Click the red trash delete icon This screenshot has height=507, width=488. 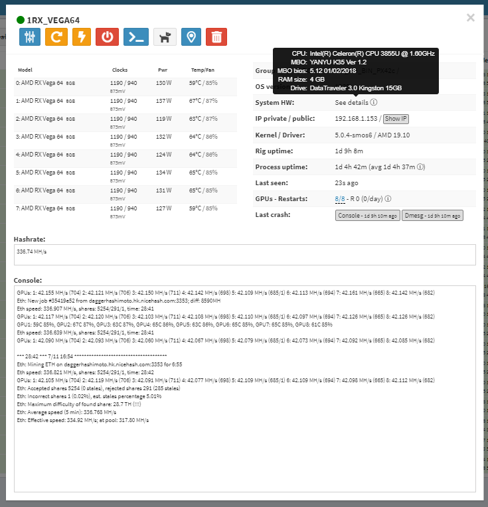216,37
